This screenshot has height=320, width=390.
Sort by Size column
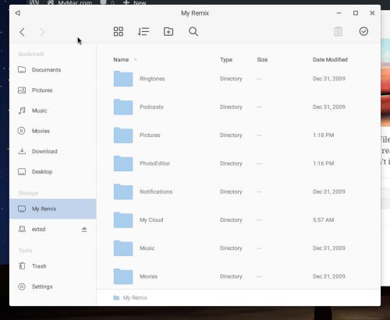click(262, 60)
